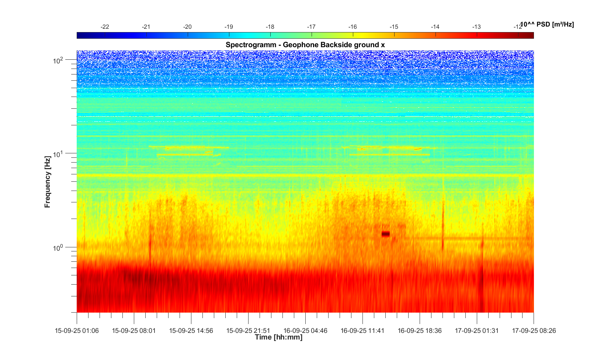Click the 10^2 frequency tick label
Image resolution: width=590 pixels, height=348 pixels.
[58, 60]
